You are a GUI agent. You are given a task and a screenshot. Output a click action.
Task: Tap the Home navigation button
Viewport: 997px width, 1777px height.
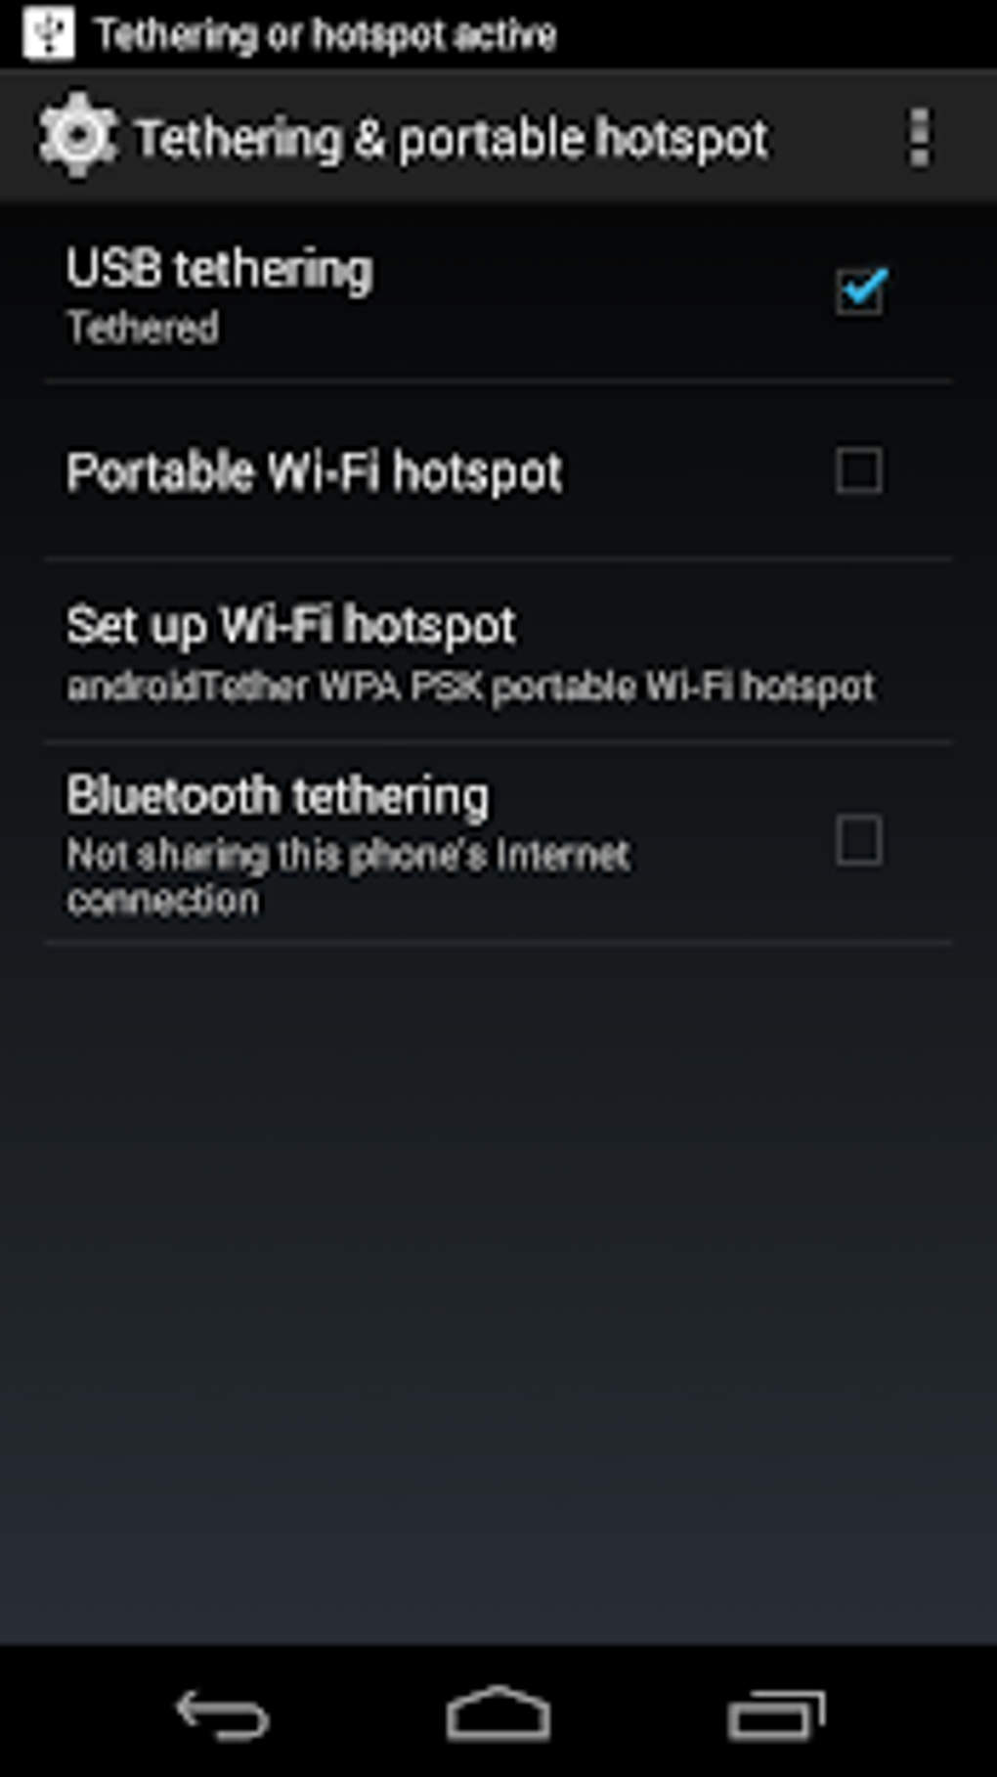point(498,1713)
